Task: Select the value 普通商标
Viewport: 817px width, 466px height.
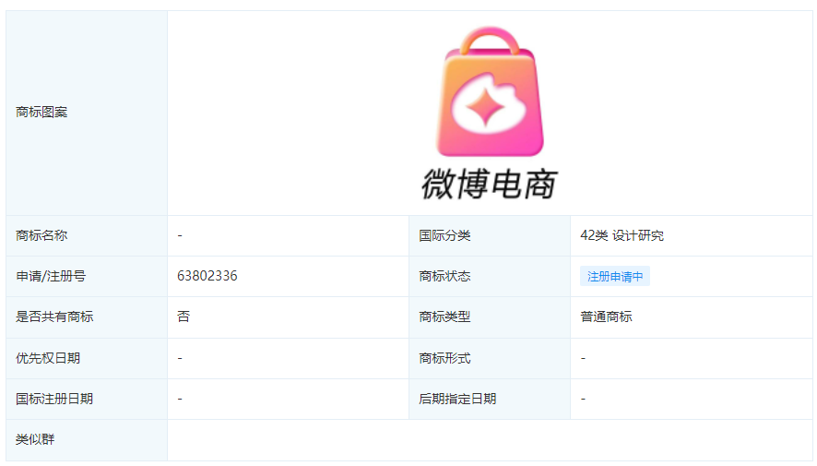Action: [606, 317]
